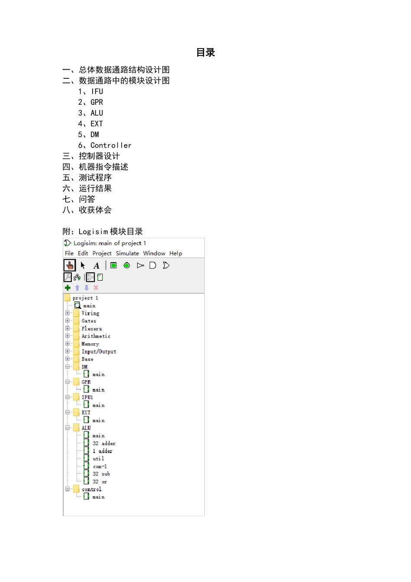Collapse the GPR library

(67, 382)
